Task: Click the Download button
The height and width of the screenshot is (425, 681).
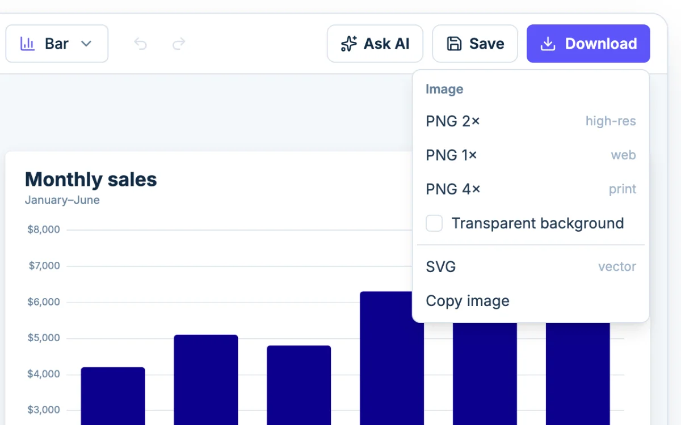Action: pos(588,44)
